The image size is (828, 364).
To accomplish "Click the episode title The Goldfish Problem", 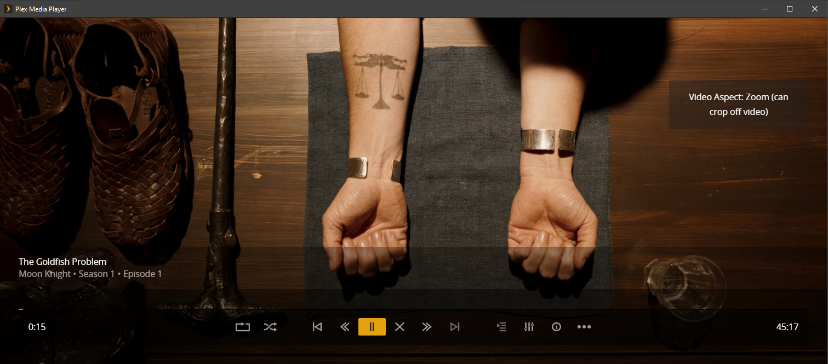I will [x=62, y=262].
